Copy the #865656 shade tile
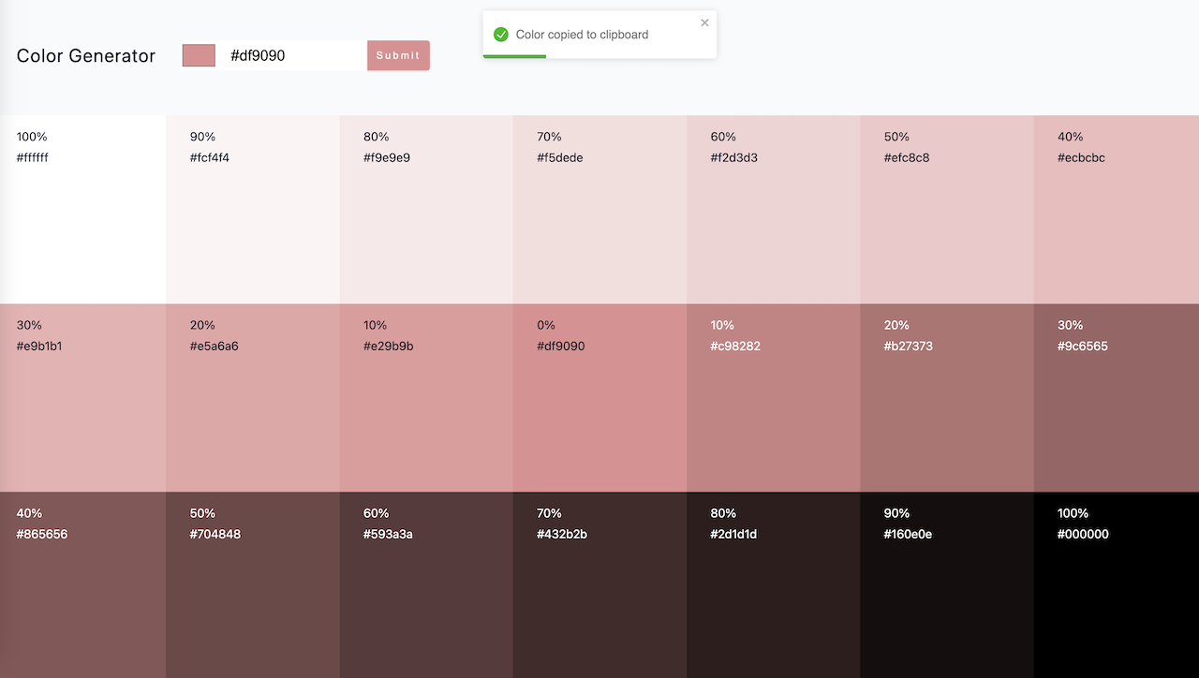The width and height of the screenshot is (1199, 678). (x=82, y=584)
